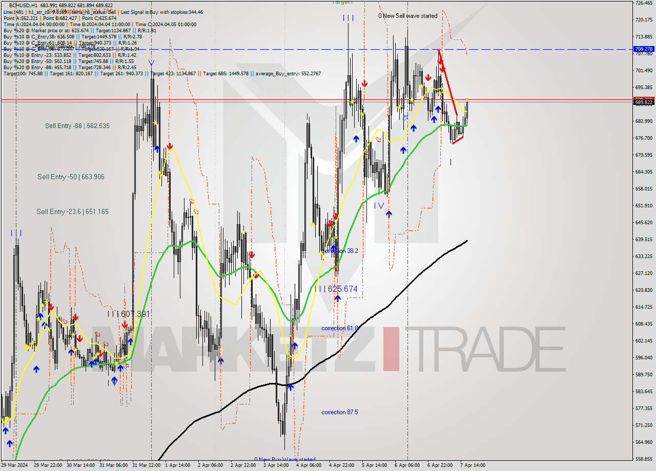656x471 pixels.
Task: Click the 'Buy %20 @ Entry -88: 455.718' line
Action: (x=70, y=67)
